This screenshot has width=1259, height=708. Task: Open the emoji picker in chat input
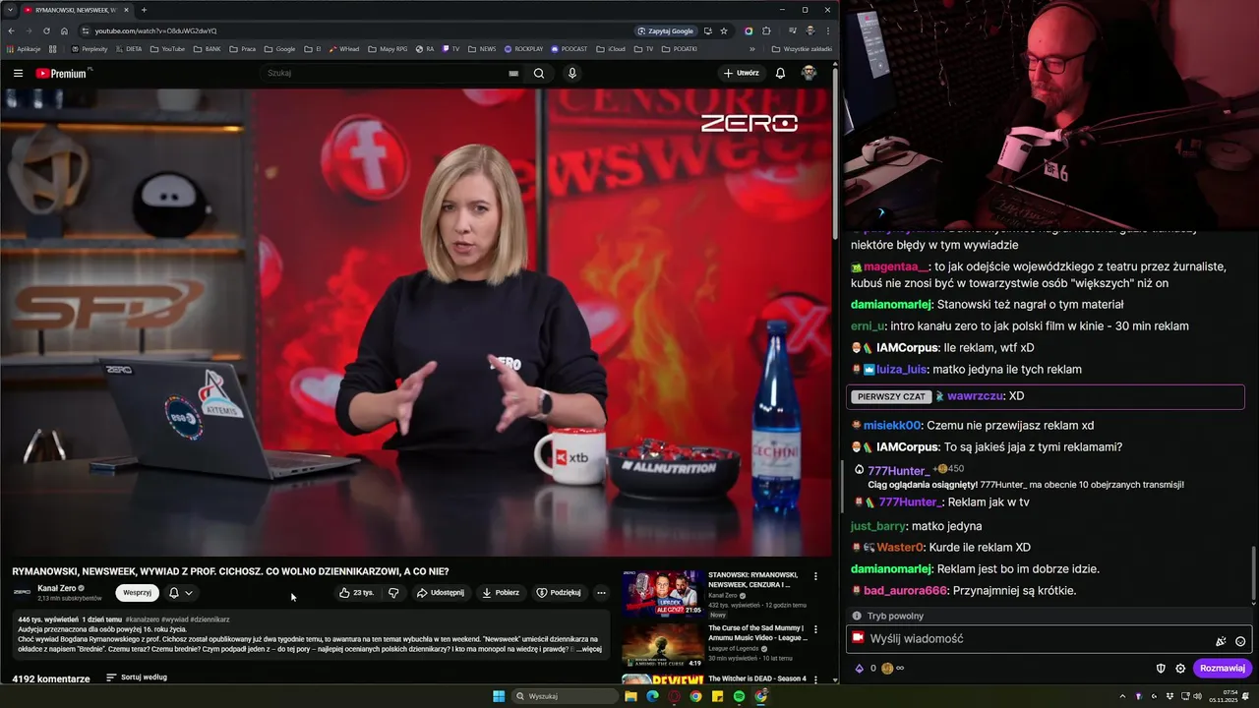click(x=1240, y=641)
